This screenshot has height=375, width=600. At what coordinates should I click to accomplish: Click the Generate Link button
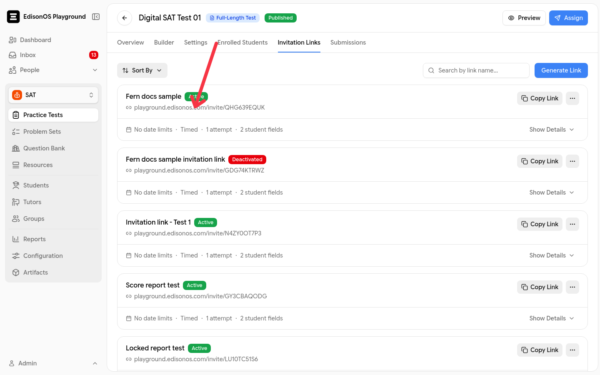[x=561, y=70]
